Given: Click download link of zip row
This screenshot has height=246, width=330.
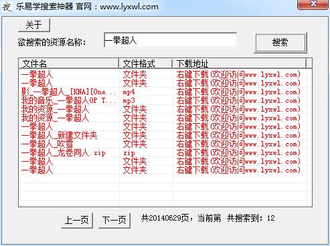Looking at the screenshot, I should click(x=238, y=152).
